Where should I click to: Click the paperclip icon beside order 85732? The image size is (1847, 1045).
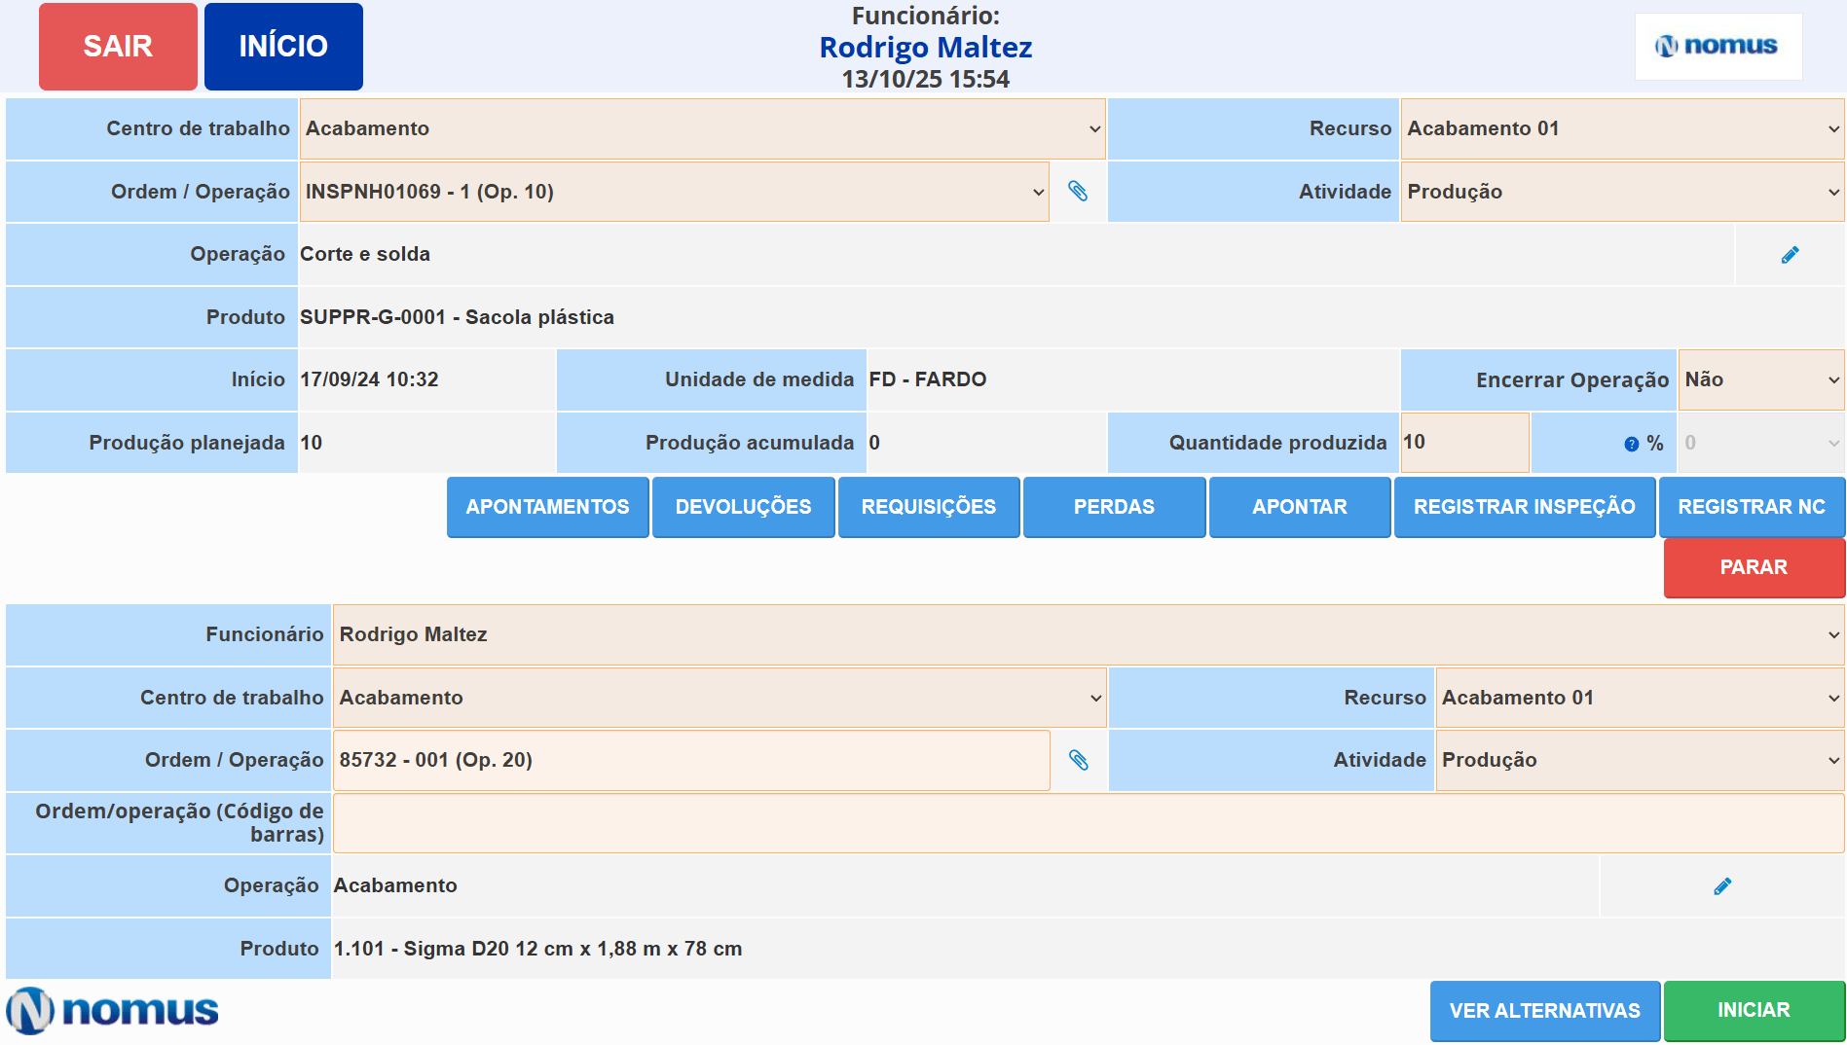[1078, 760]
